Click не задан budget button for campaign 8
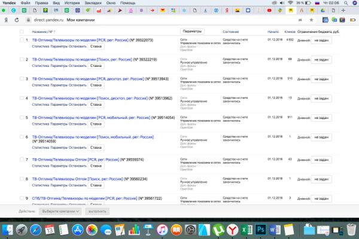 coord(321,179)
